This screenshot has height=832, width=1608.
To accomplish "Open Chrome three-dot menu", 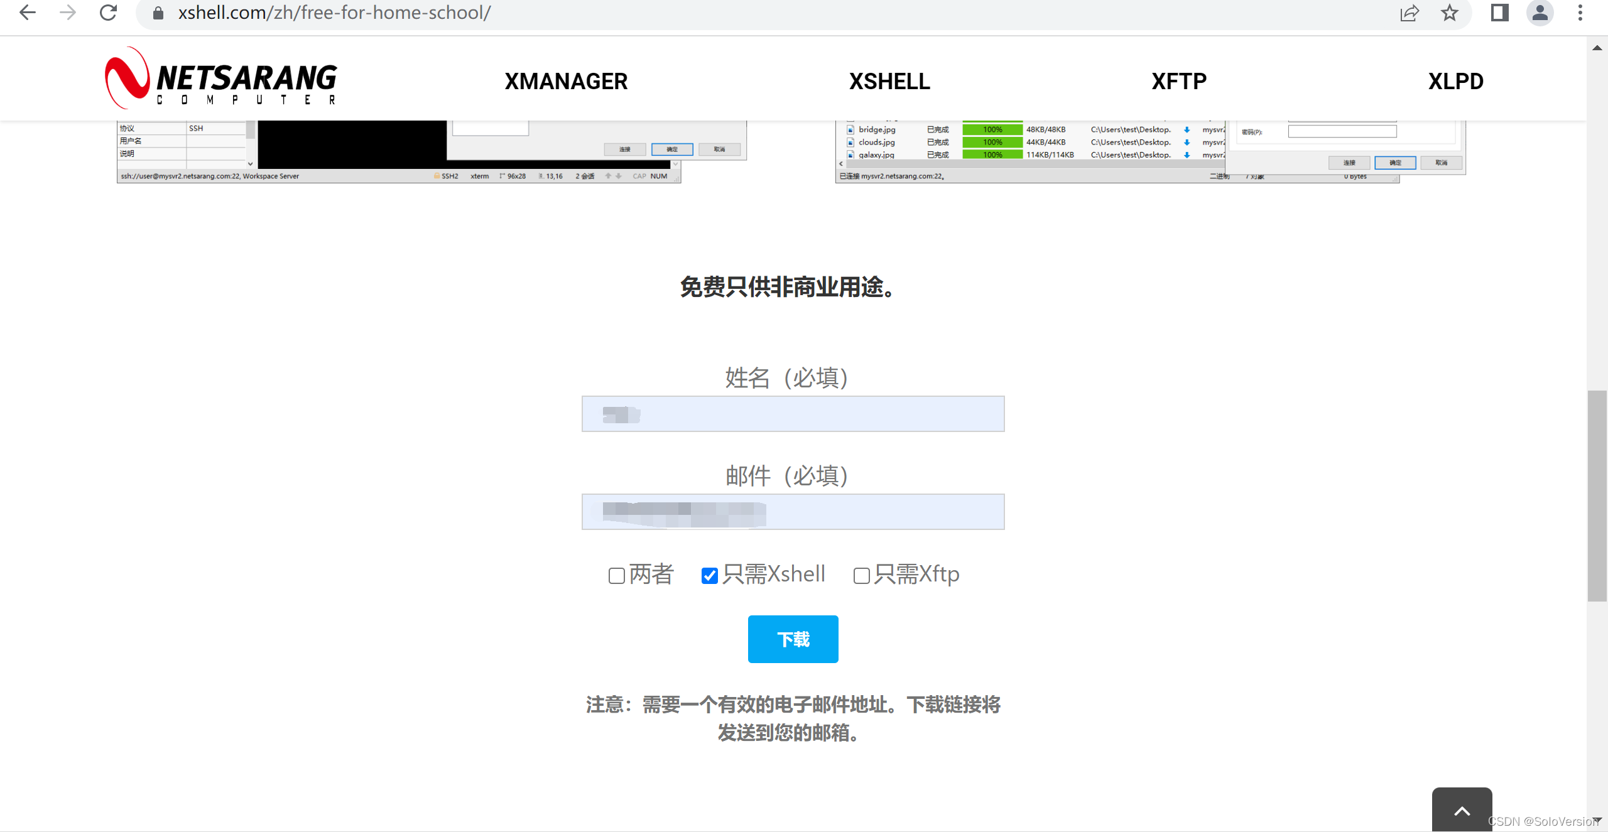I will (x=1580, y=13).
